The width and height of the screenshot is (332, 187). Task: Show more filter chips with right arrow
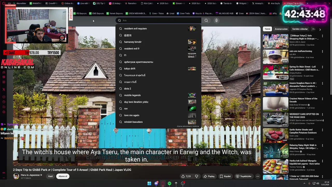click(320, 29)
